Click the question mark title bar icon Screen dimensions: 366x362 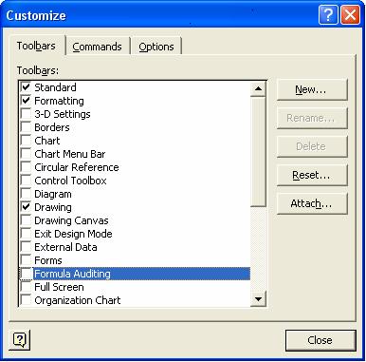328,15
